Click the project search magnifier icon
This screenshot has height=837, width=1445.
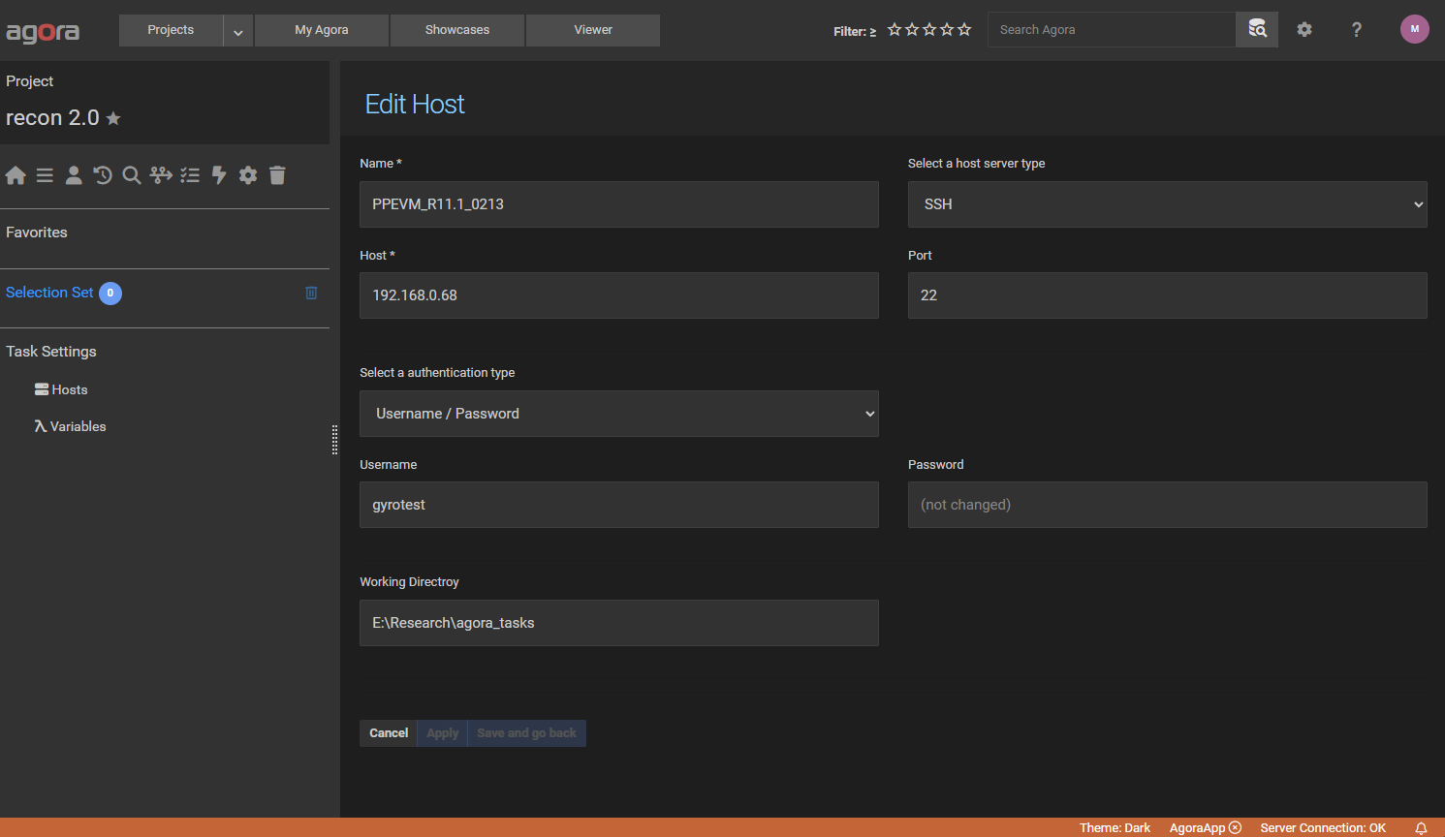point(132,175)
